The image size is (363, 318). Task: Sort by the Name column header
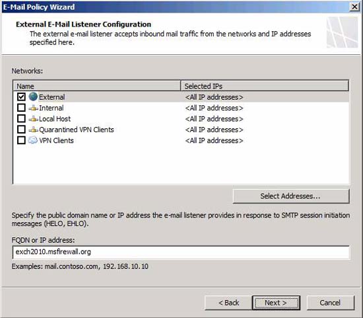pyautogui.click(x=97, y=86)
